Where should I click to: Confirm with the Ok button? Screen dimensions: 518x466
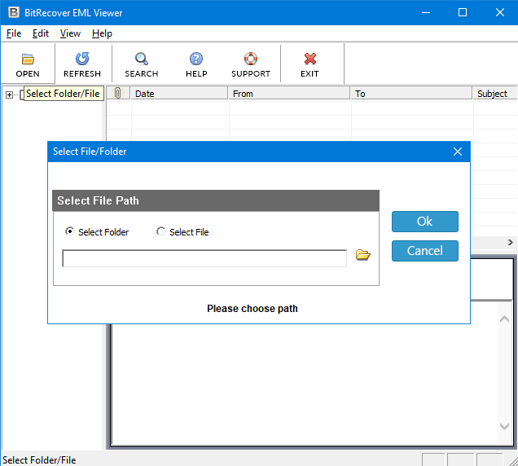pos(425,222)
